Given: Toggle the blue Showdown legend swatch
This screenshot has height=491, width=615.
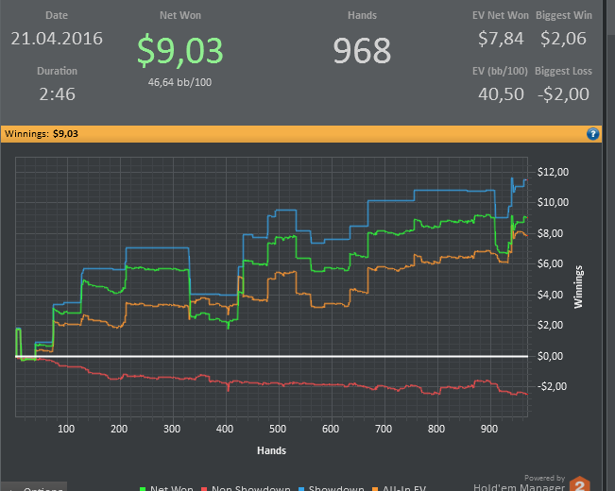Looking at the screenshot, I should click(x=301, y=489).
